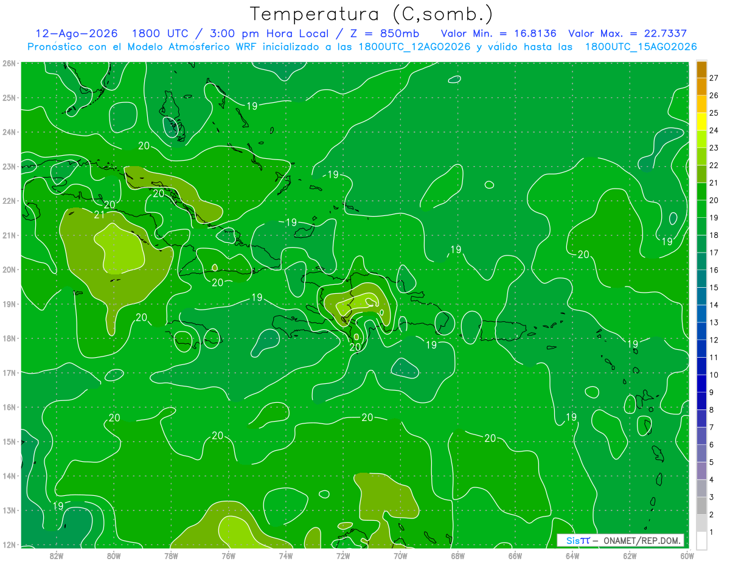Click the "26N" latitude axis label
The height and width of the screenshot is (564, 730).
coord(9,63)
